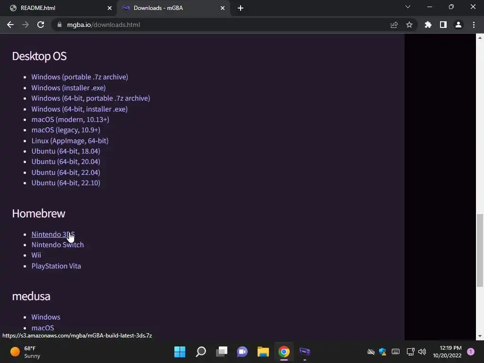Open Windows Security tray icon
The height and width of the screenshot is (363, 484).
point(383,352)
